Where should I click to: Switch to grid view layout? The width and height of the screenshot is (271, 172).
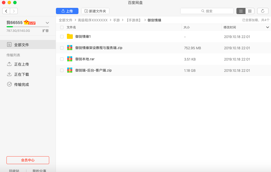click(250, 11)
